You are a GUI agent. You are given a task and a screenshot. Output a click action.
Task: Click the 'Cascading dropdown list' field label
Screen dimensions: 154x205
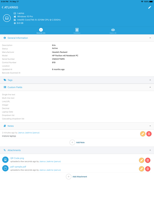click(x=13, y=119)
